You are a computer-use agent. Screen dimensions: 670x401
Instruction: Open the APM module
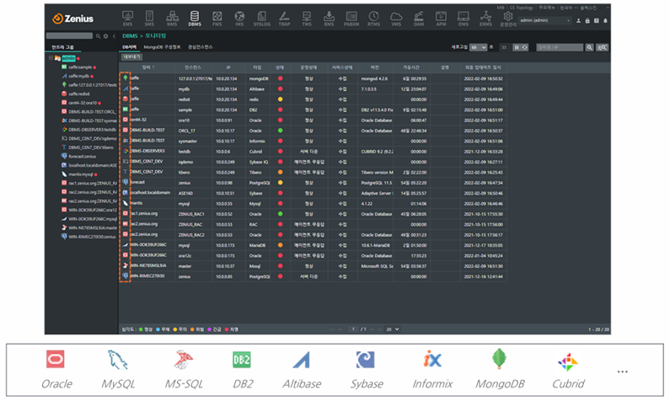[x=441, y=19]
